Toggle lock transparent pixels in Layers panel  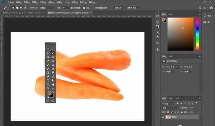(168, 112)
